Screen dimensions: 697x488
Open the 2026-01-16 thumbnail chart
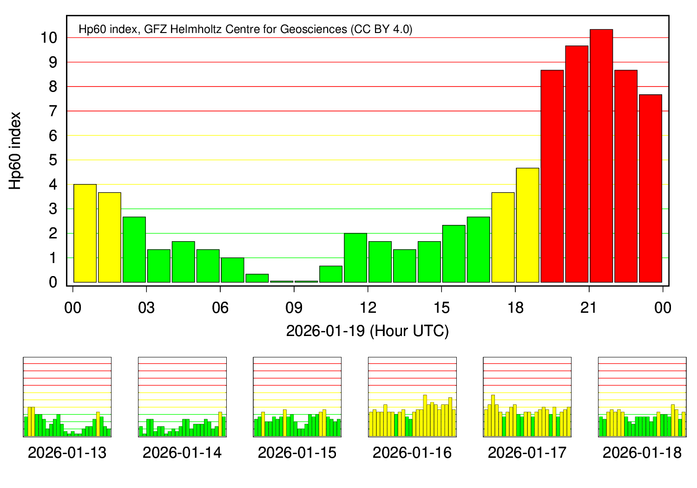coord(412,397)
